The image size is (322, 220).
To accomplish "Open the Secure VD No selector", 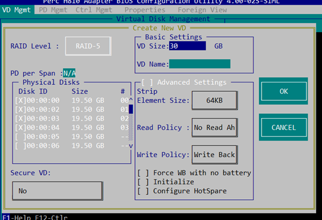I will [58, 191].
